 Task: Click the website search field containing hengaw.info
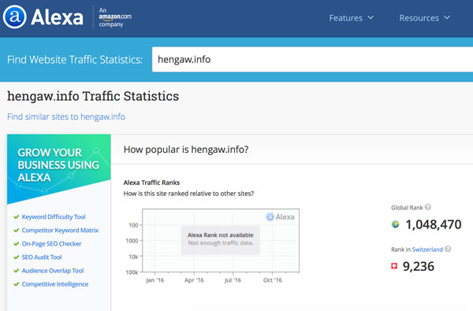(312, 59)
